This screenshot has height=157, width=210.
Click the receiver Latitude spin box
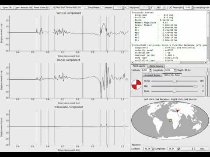(x=149, y=149)
